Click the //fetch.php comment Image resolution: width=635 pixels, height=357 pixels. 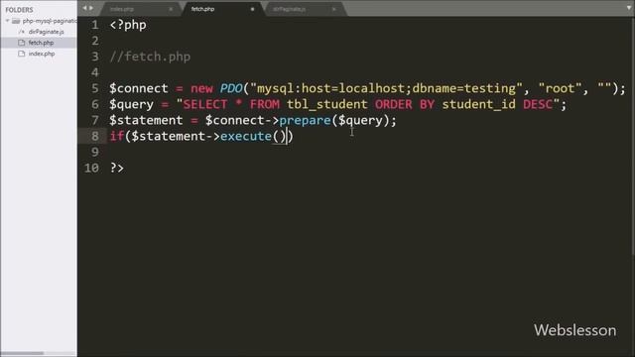(x=150, y=57)
